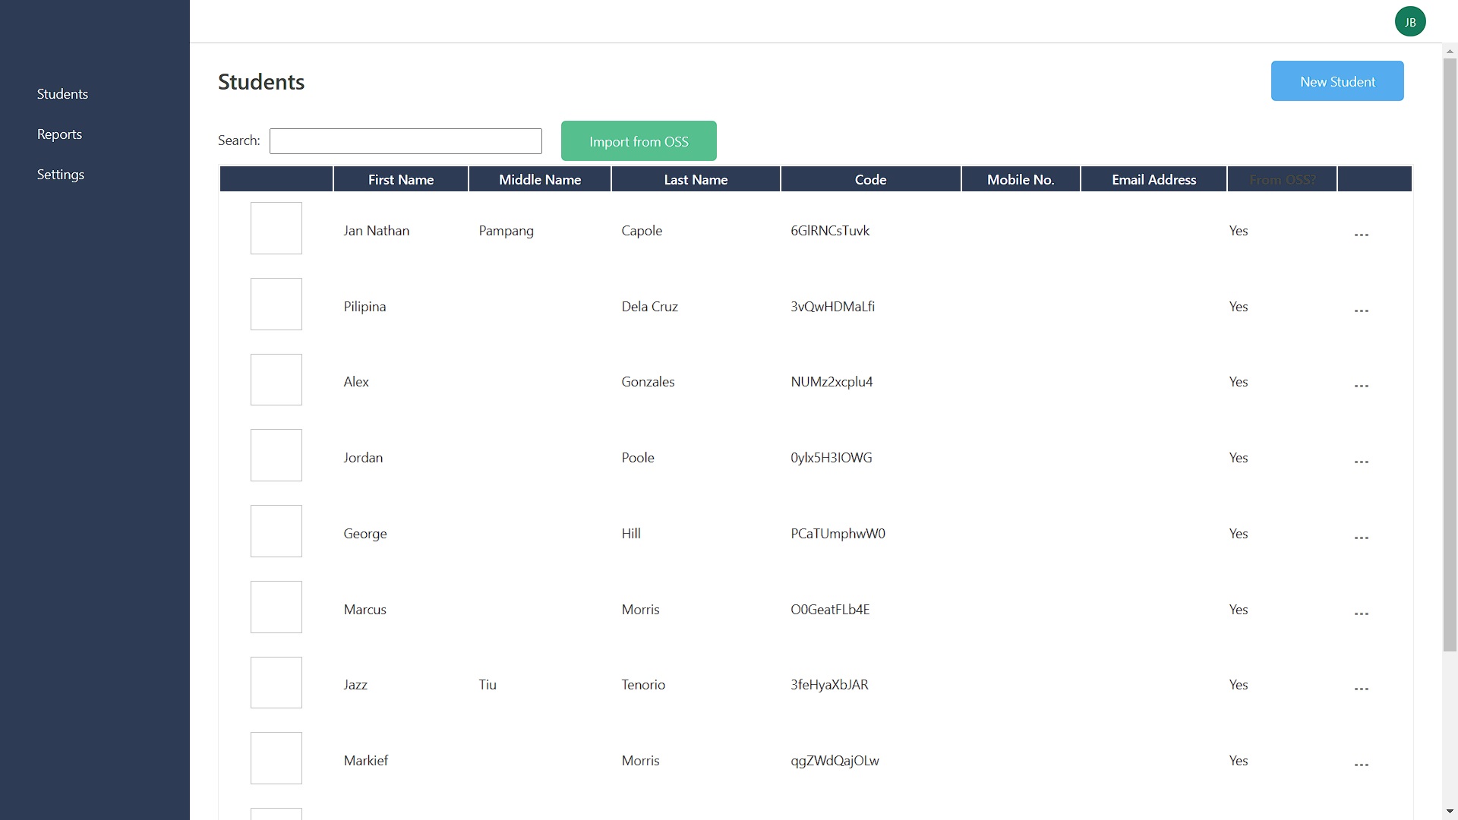The height and width of the screenshot is (820, 1458).
Task: Click the Mobile No. column header
Action: point(1021,180)
